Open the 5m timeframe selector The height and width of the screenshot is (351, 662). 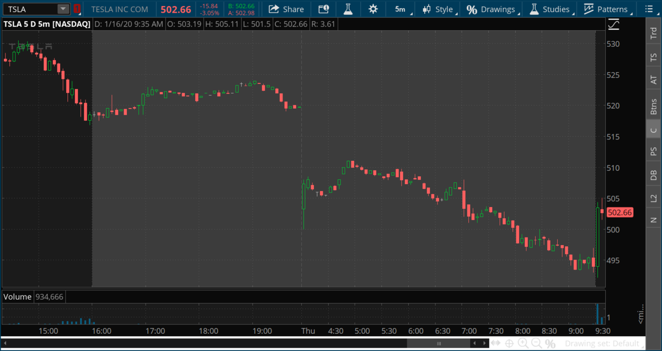(x=400, y=9)
